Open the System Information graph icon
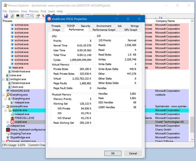The image size is (196, 161). (18, 16)
